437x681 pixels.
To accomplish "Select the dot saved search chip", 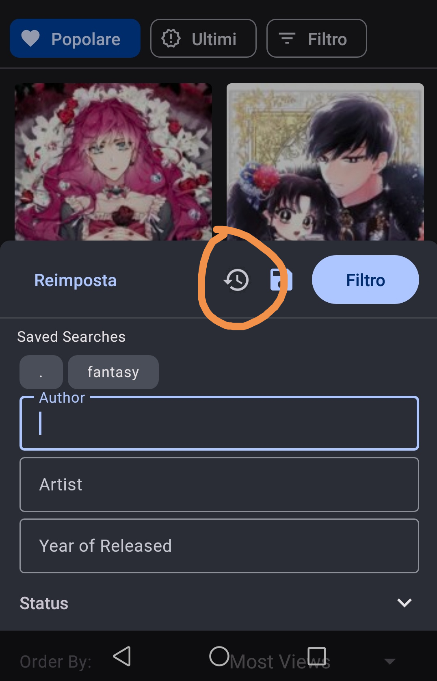I will (x=41, y=372).
